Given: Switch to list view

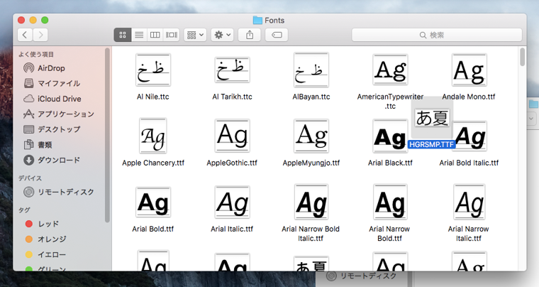Looking at the screenshot, I should 139,35.
